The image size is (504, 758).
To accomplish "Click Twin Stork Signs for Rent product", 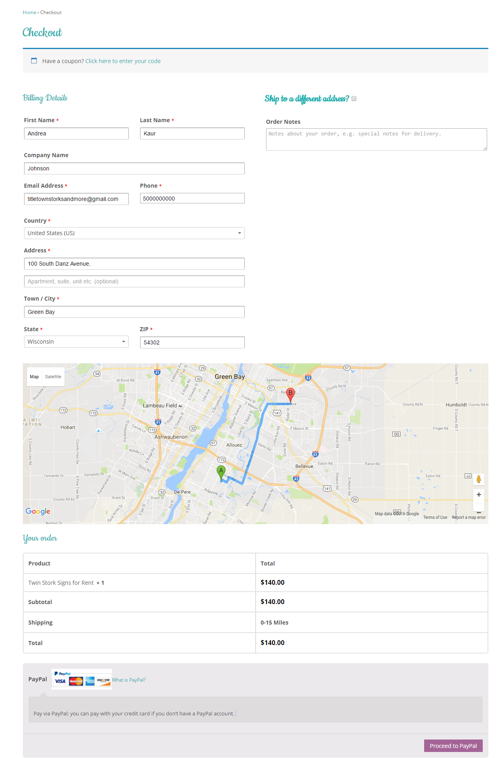I will (x=61, y=583).
